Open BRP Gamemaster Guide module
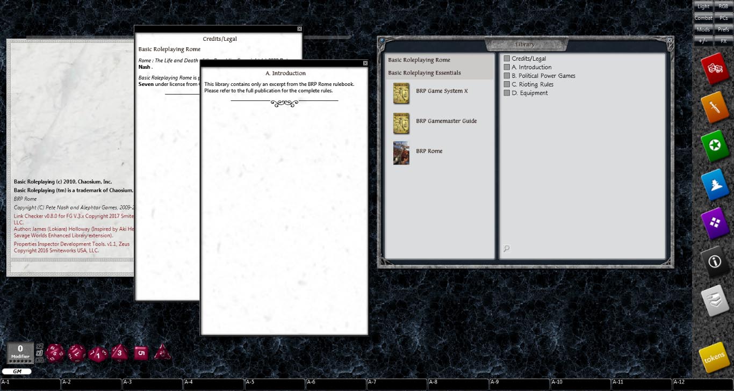The width and height of the screenshot is (734, 391). click(x=446, y=121)
